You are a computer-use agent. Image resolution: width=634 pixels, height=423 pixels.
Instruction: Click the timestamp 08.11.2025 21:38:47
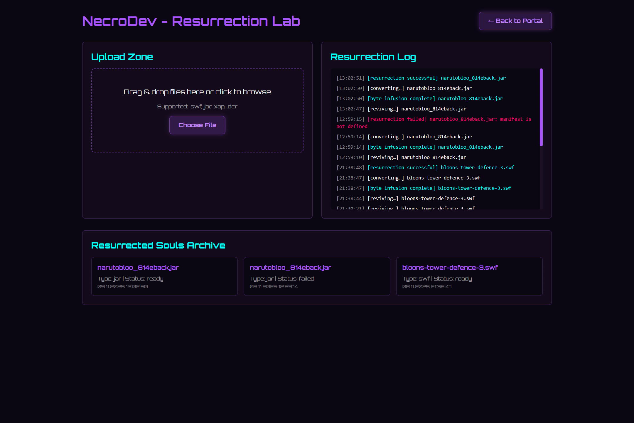click(427, 287)
